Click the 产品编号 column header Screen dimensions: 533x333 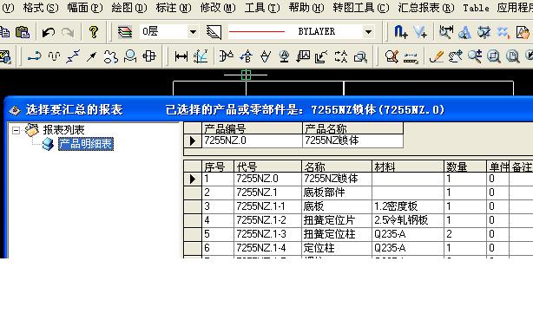click(252, 128)
